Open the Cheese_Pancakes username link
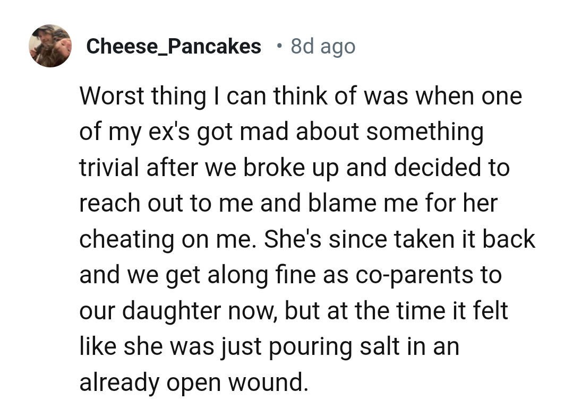Viewport: 573px width, 418px height. pos(173,47)
